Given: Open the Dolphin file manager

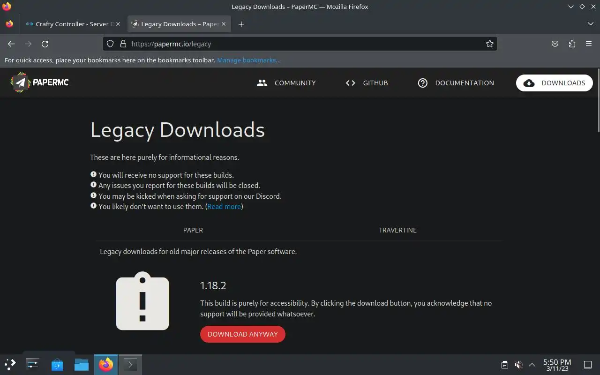Looking at the screenshot, I should point(82,364).
